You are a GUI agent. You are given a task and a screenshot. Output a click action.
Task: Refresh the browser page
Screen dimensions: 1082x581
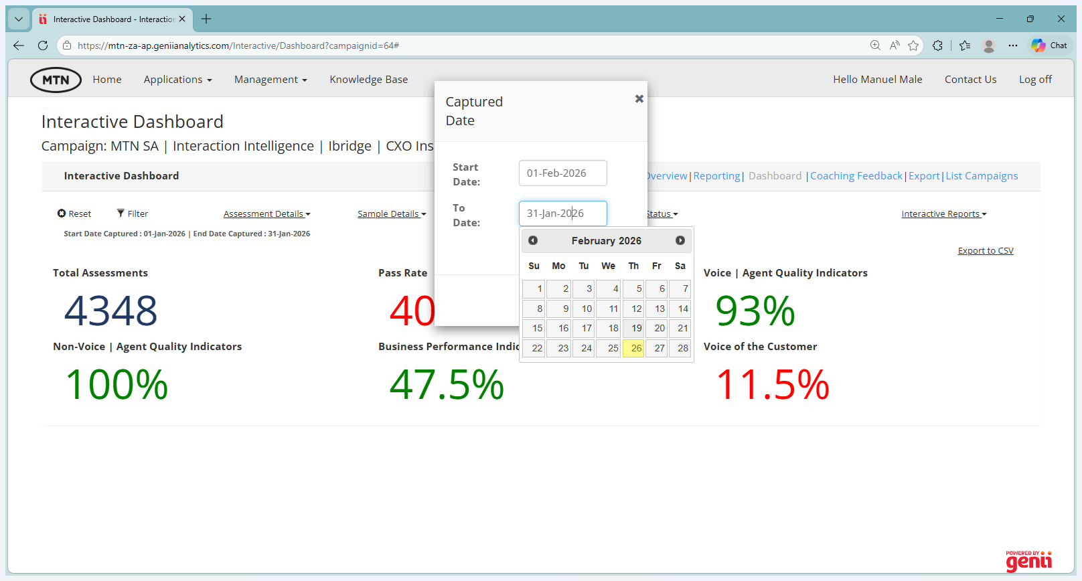click(x=43, y=46)
